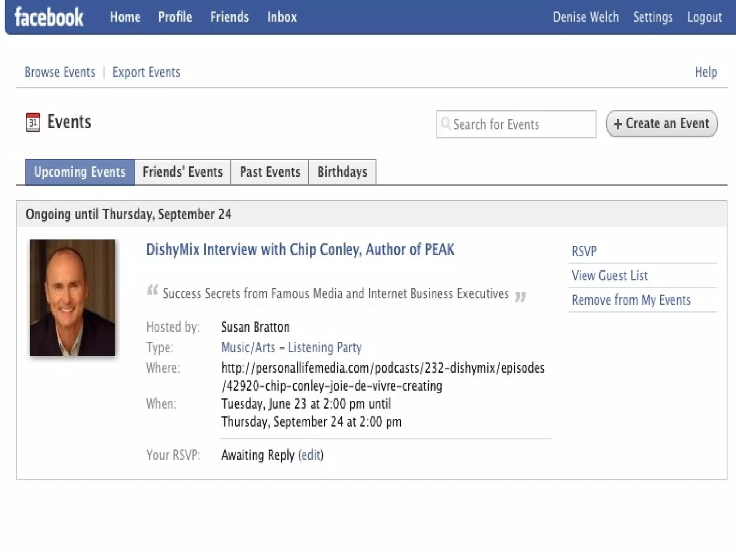The height and width of the screenshot is (552, 736).
Task: Open the Help link
Action: point(706,72)
